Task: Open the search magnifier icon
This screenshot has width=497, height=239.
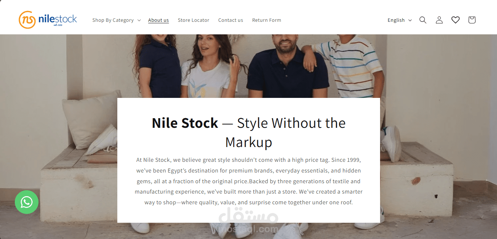Action: pyautogui.click(x=423, y=20)
